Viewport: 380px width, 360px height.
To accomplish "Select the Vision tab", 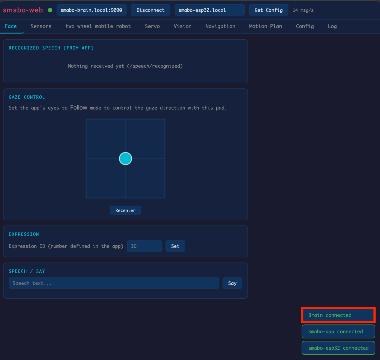I will [183, 26].
